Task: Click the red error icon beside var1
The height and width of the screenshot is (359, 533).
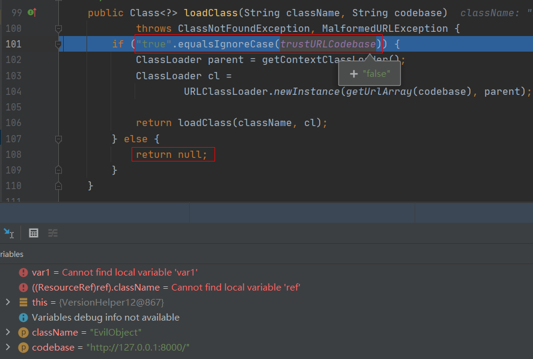Action: pos(23,273)
